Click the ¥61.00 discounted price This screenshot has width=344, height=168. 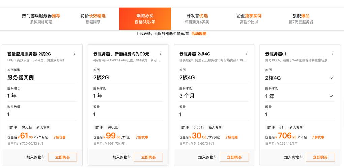[25, 136]
